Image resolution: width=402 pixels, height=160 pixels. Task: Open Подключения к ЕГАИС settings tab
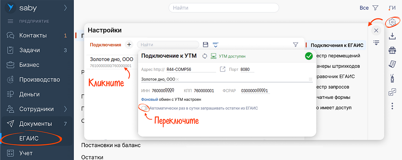tap(337, 45)
